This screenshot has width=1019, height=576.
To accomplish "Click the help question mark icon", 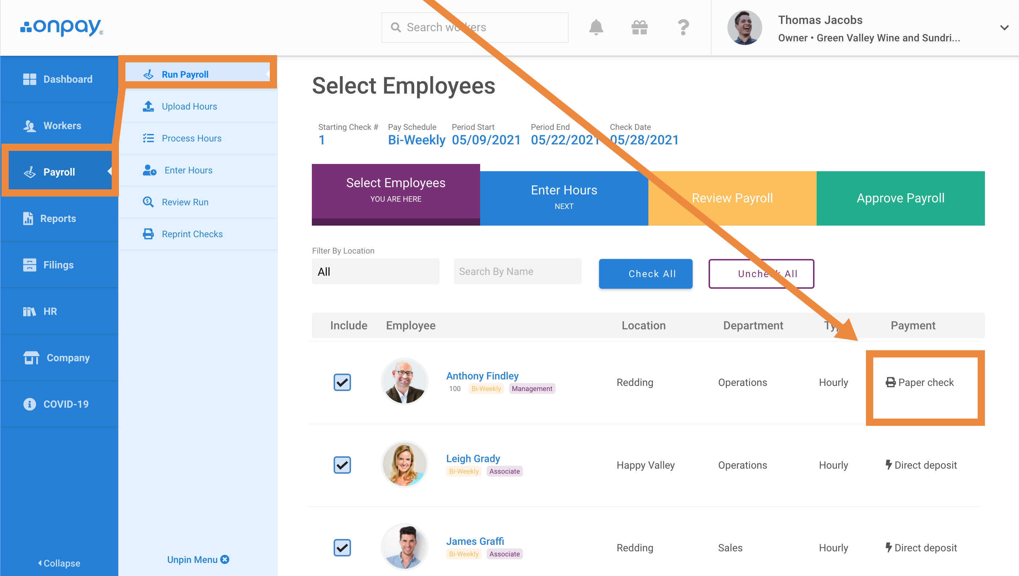I will (683, 27).
